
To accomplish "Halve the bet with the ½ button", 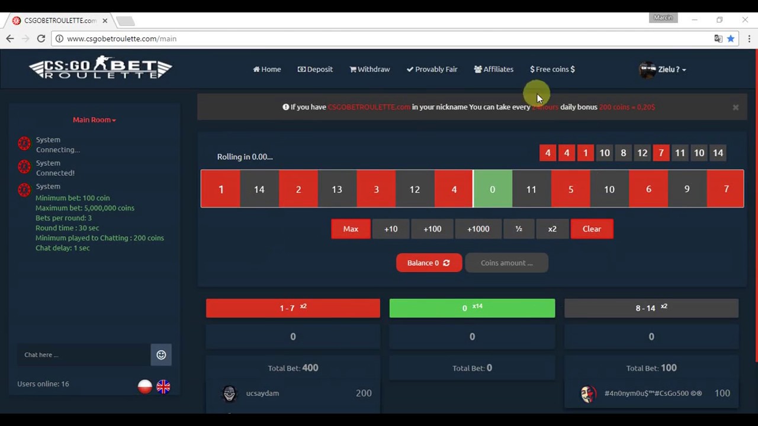I will (519, 229).
